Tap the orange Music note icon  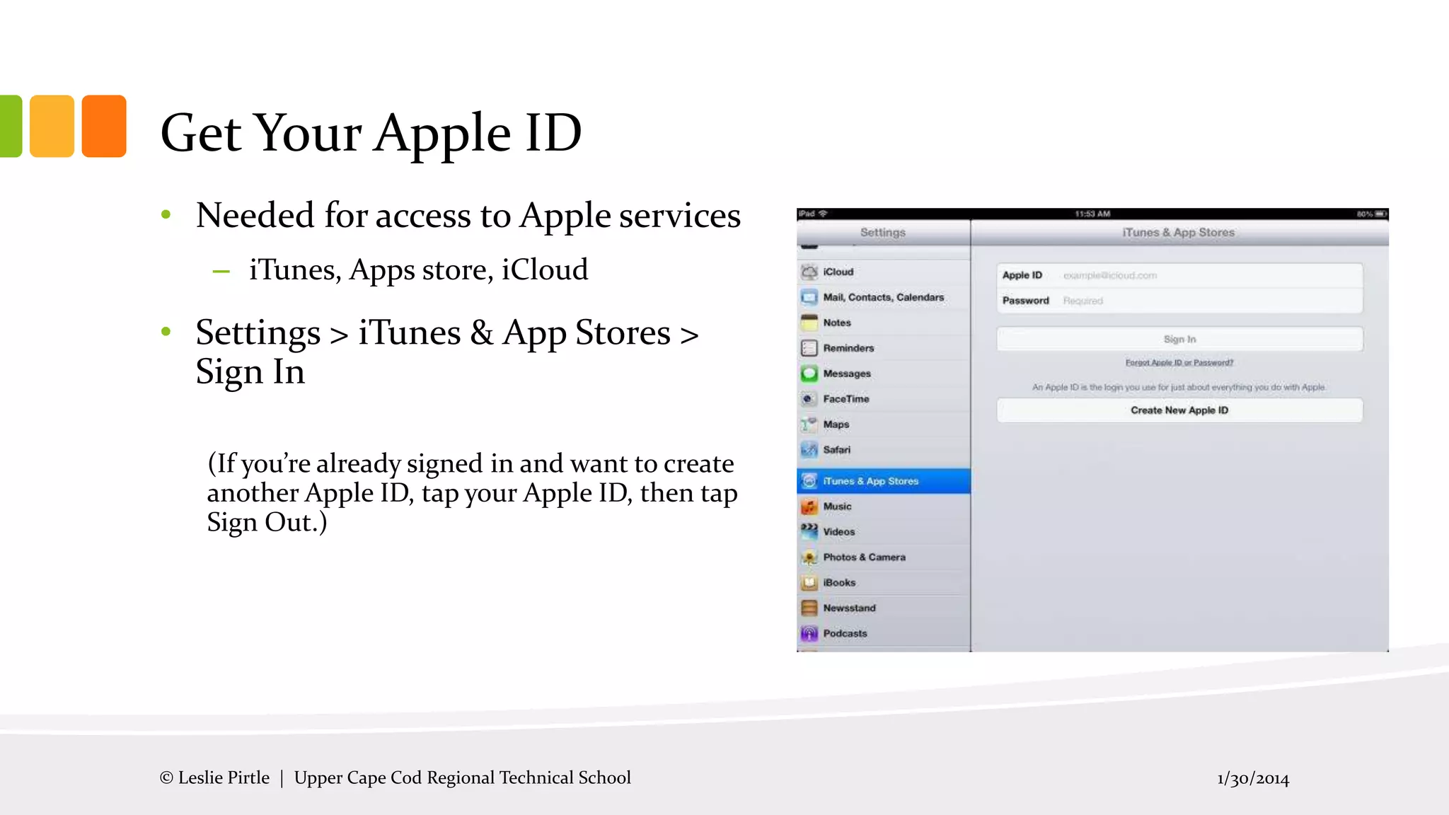pyautogui.click(x=809, y=507)
